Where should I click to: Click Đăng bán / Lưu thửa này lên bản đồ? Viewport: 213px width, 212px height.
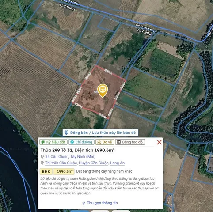tap(100, 132)
